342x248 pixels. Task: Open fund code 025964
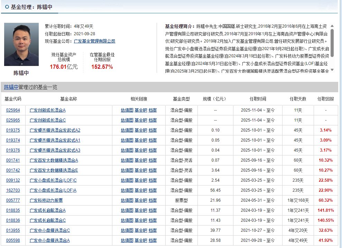(x=13, y=110)
